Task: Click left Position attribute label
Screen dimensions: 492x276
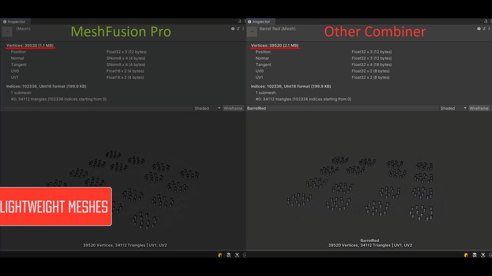Action: (18, 52)
